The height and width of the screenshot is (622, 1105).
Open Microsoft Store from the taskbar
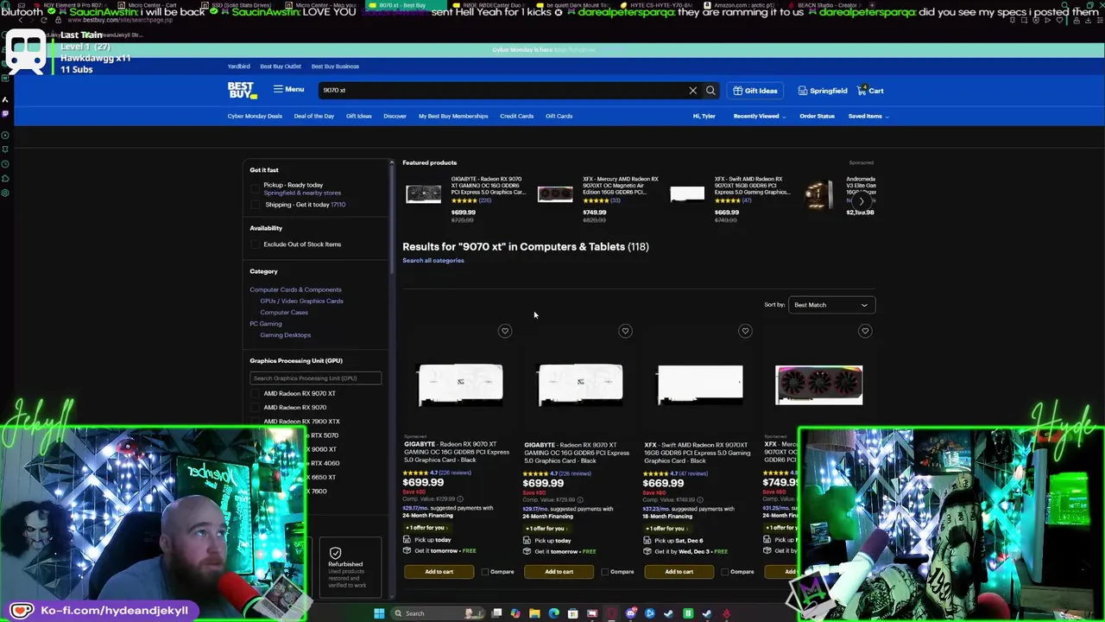(572, 613)
